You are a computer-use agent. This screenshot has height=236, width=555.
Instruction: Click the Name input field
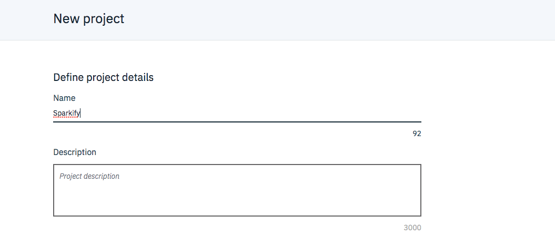click(237, 113)
